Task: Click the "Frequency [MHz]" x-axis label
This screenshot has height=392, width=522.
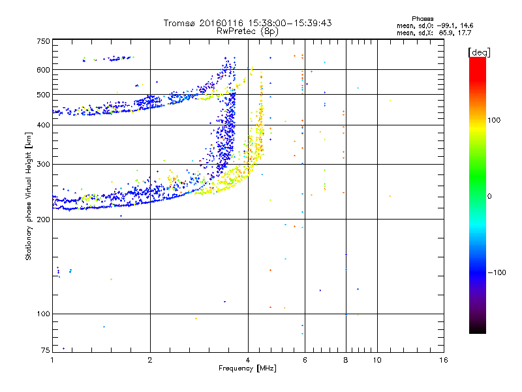Action: [x=247, y=368]
